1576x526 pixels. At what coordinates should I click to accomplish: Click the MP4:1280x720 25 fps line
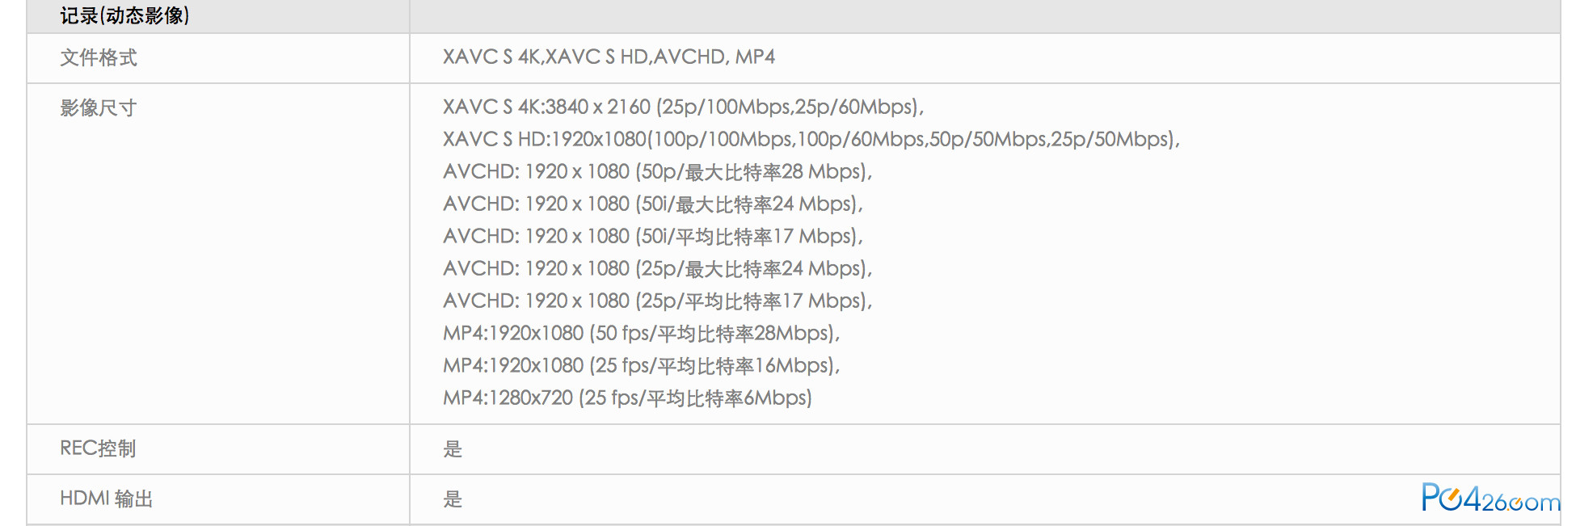(x=627, y=398)
